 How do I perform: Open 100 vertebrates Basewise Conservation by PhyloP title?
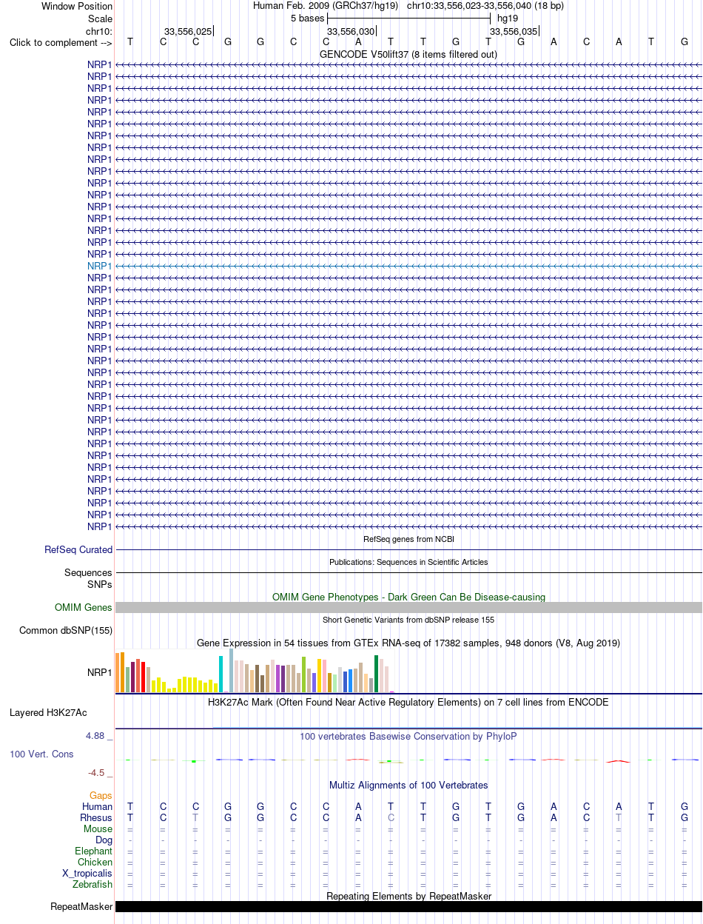(408, 737)
